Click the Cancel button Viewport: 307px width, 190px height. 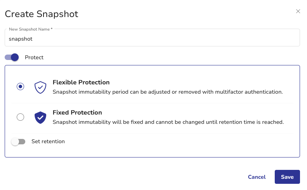(x=256, y=177)
